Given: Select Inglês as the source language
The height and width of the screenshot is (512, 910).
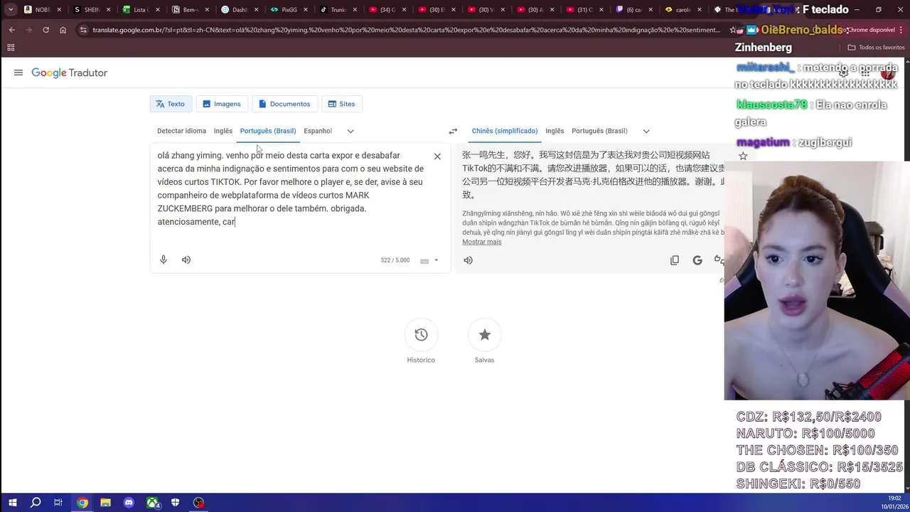Looking at the screenshot, I should pos(223,131).
